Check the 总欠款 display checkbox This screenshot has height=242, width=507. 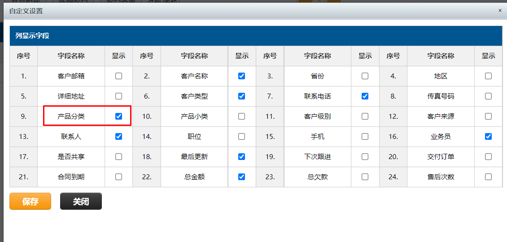[365, 177]
